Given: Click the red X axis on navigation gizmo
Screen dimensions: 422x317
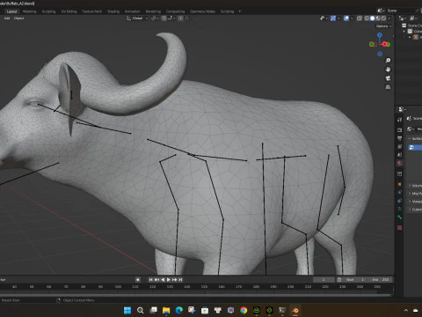Looking at the screenshot, I should tap(385, 44).
